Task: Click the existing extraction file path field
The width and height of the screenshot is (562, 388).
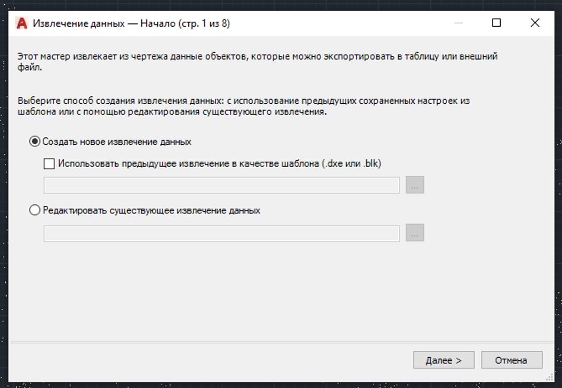Action: (x=221, y=234)
